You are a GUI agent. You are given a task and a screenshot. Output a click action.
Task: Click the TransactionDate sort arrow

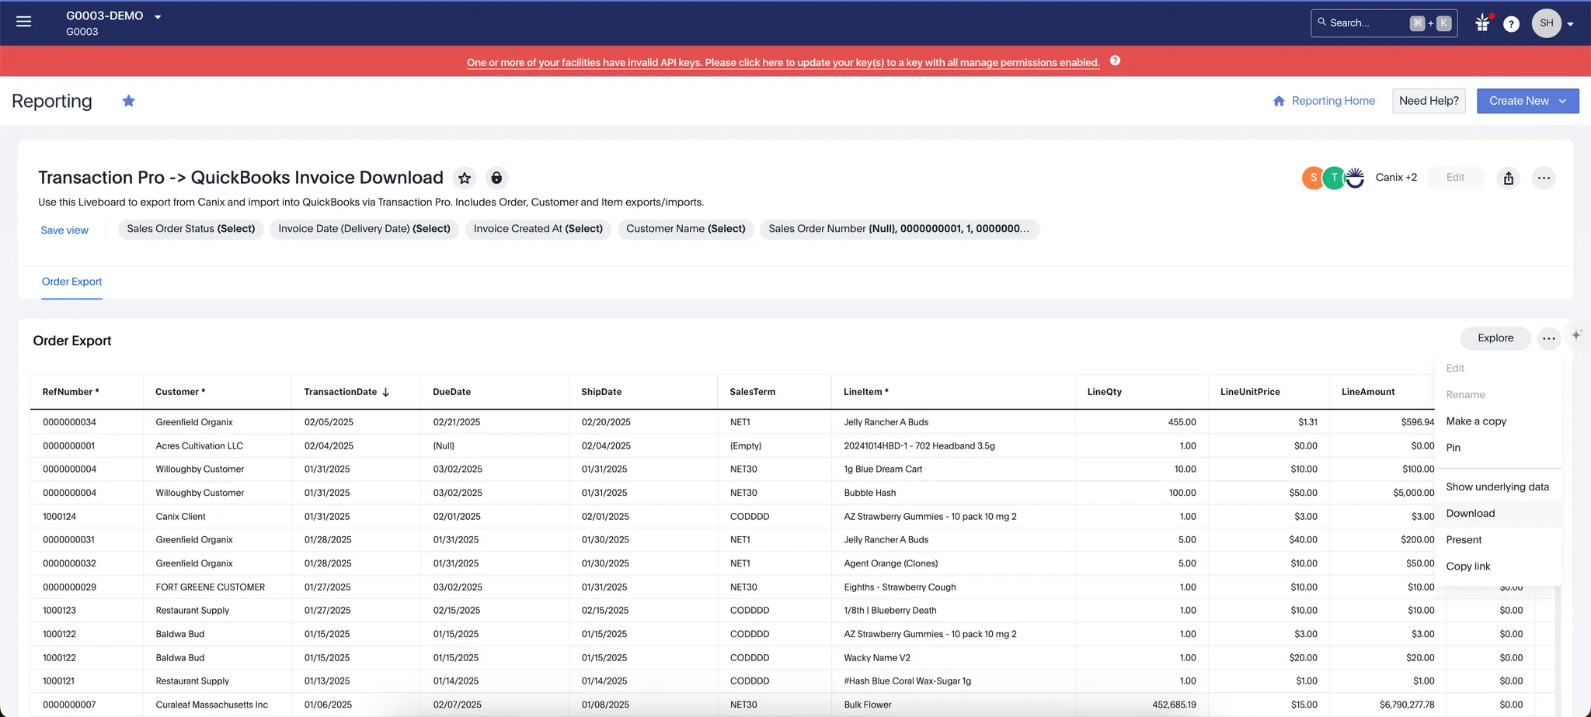(x=385, y=393)
